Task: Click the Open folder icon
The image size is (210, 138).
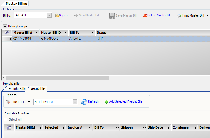Action: (58, 15)
